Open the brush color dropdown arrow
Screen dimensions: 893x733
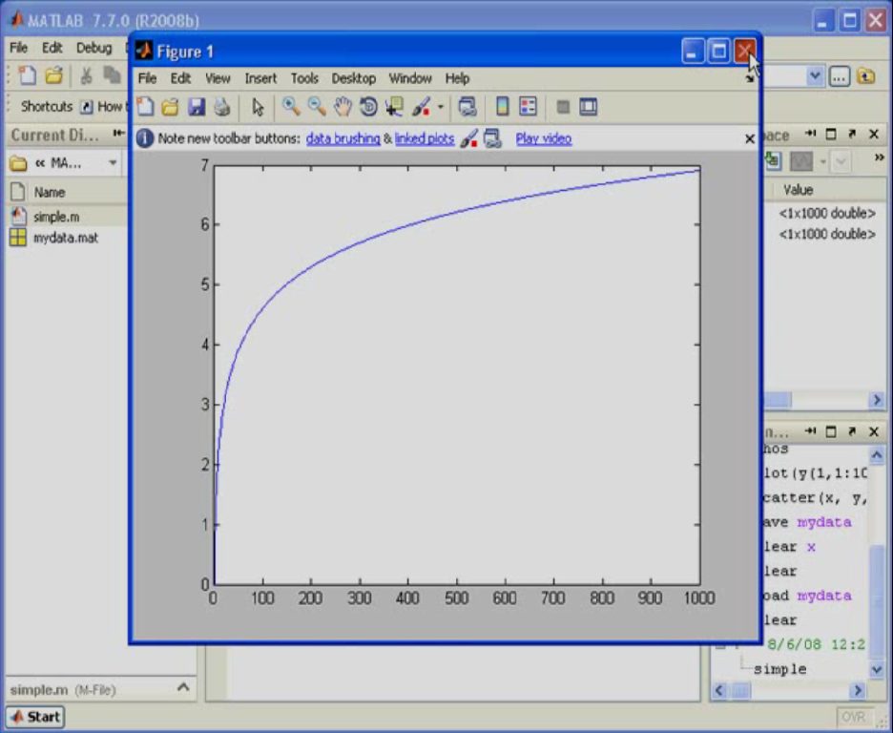(440, 107)
